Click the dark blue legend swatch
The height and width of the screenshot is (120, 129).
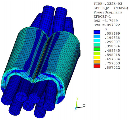click(x=97, y=32)
